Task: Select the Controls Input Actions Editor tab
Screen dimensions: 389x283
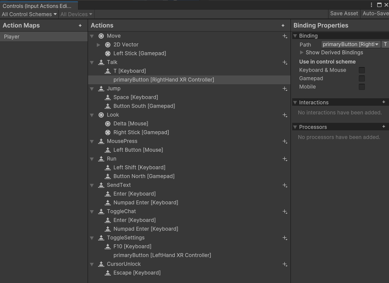Action: [39, 6]
